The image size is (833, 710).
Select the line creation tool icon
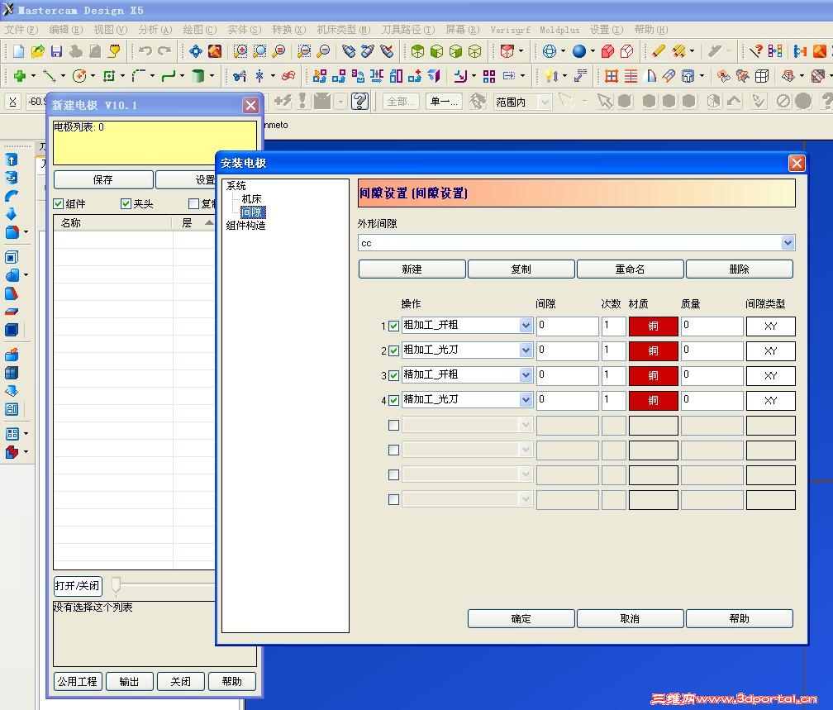(50, 76)
